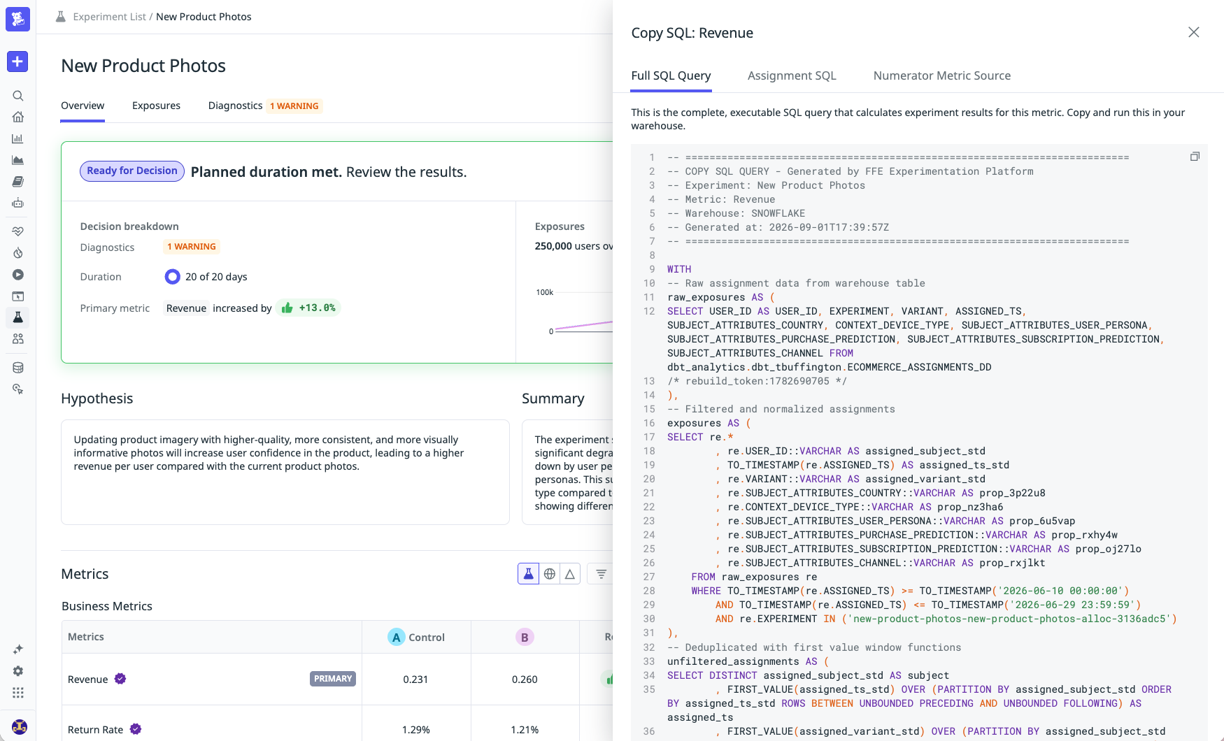Switch to Numerator Metric Source tab

(x=941, y=75)
